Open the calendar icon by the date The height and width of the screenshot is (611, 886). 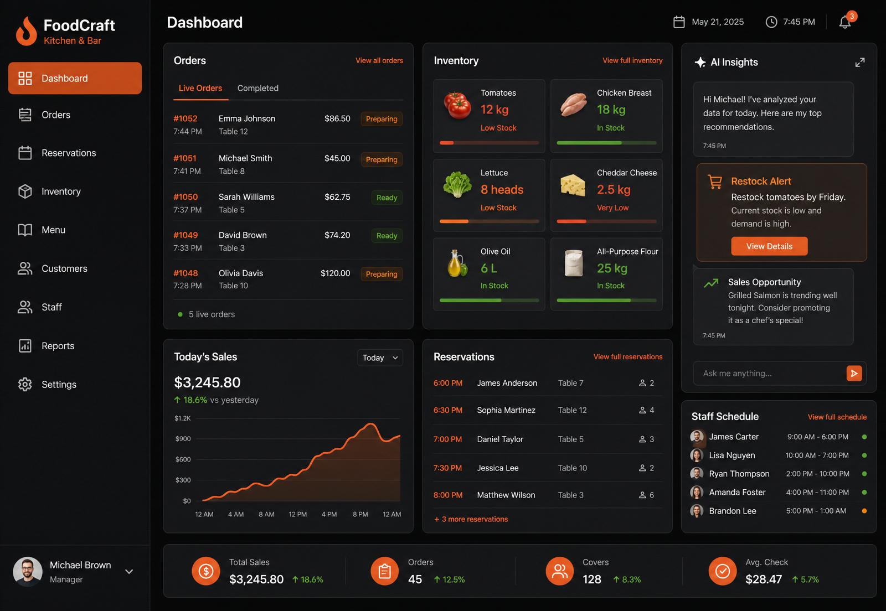679,22
